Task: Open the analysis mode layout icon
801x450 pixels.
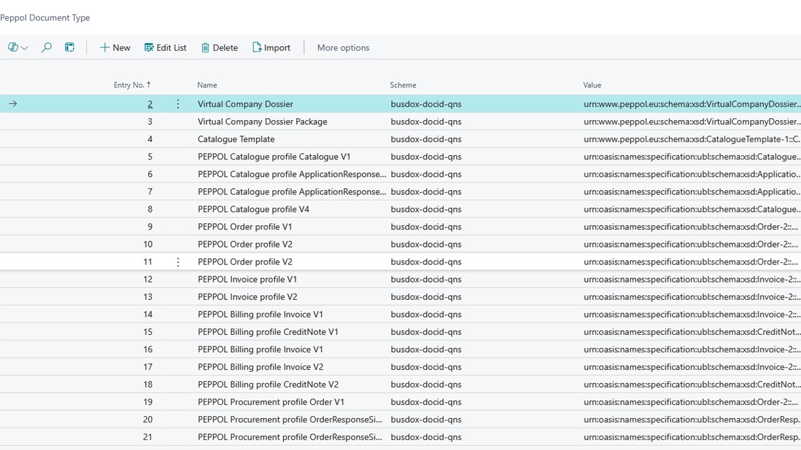Action: pyautogui.click(x=69, y=47)
